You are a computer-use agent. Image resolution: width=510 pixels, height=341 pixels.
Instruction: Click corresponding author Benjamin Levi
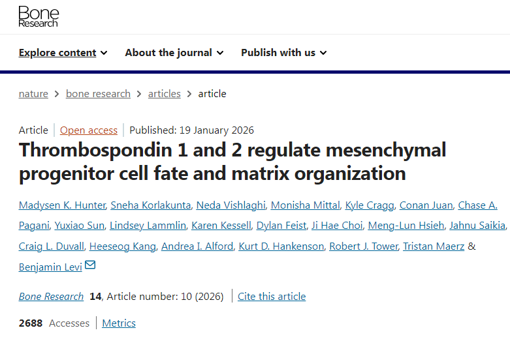pos(50,267)
